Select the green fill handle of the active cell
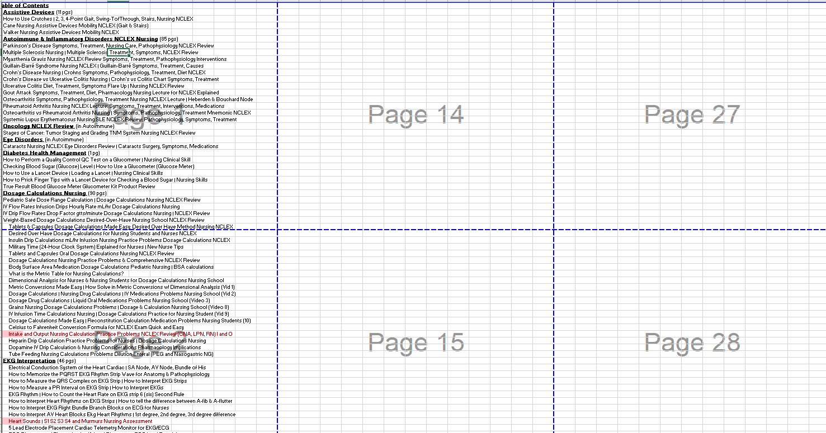 [129, 55]
